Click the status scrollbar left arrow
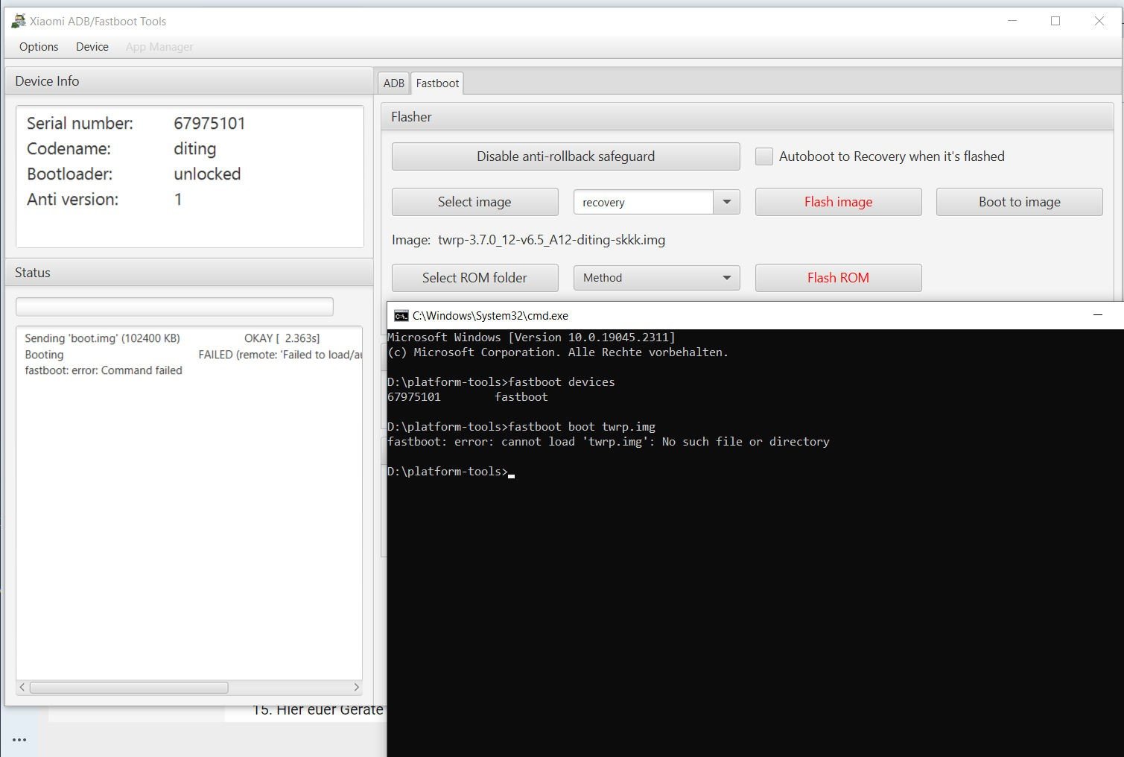 pyautogui.click(x=22, y=687)
